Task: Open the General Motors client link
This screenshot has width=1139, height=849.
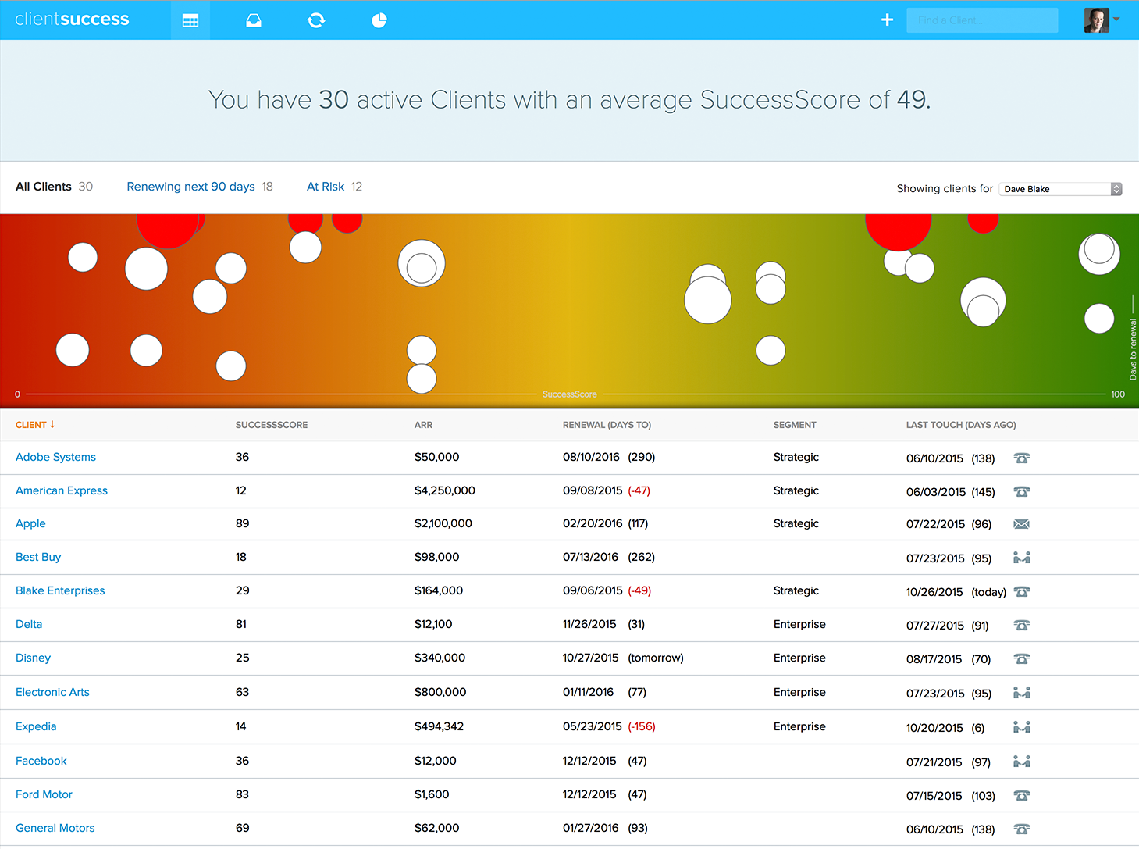Action: pyautogui.click(x=55, y=828)
